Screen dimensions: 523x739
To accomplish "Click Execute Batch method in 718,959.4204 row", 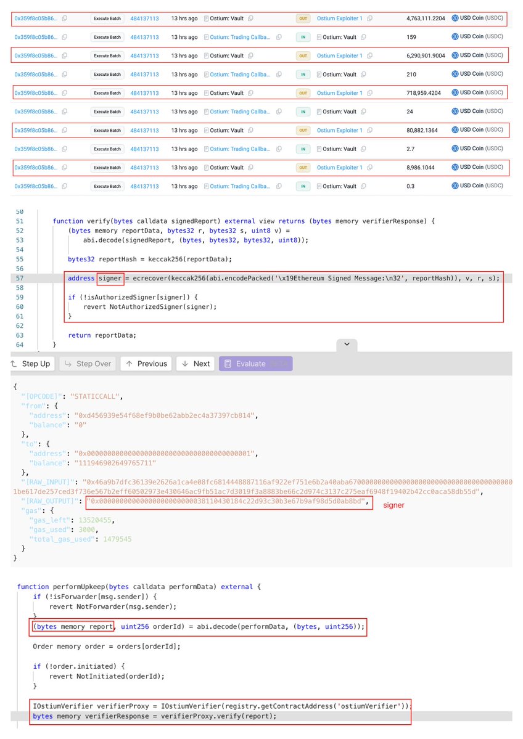I will click(x=107, y=93).
